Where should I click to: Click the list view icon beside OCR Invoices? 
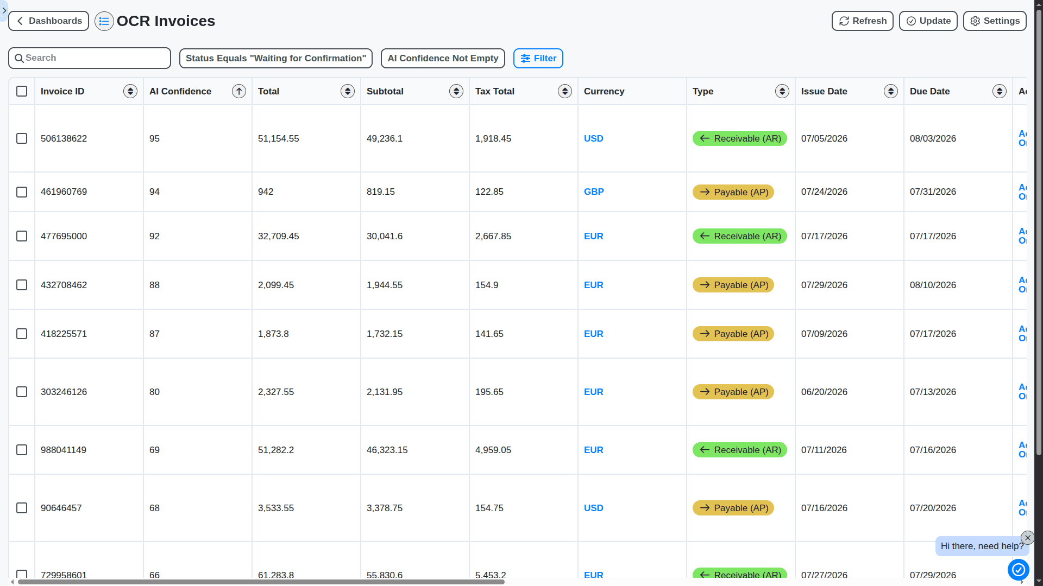[104, 21]
